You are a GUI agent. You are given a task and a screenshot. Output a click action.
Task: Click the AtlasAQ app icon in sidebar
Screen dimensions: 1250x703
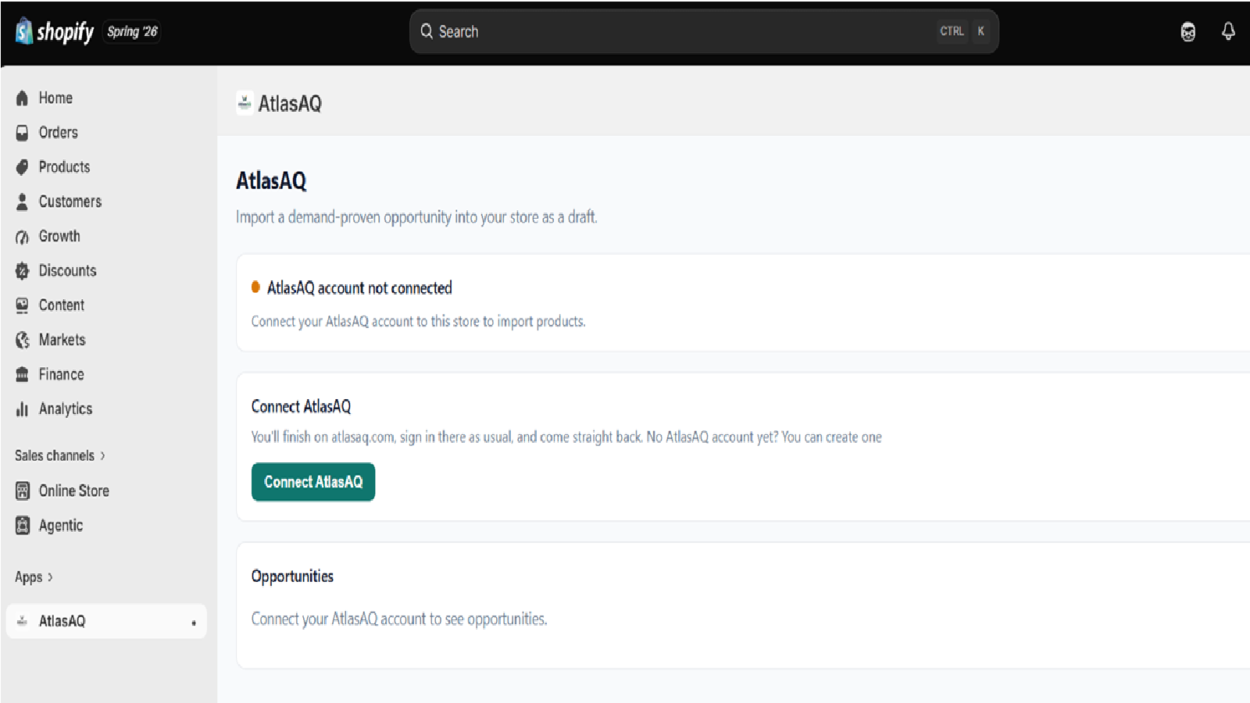tap(22, 621)
